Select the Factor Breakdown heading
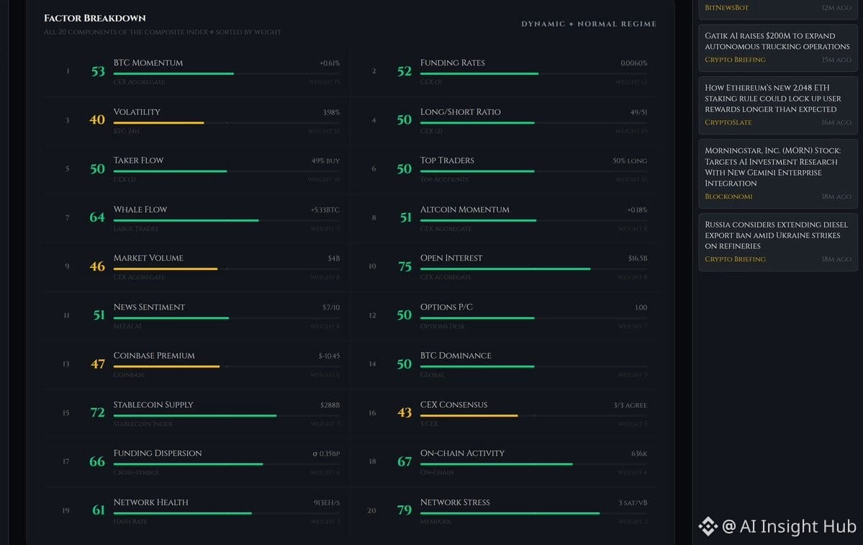The image size is (863, 545). [x=95, y=18]
